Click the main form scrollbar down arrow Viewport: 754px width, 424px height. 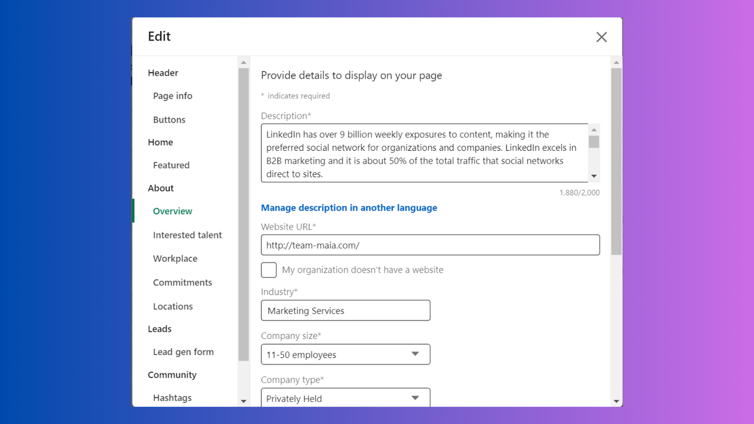tap(616, 401)
